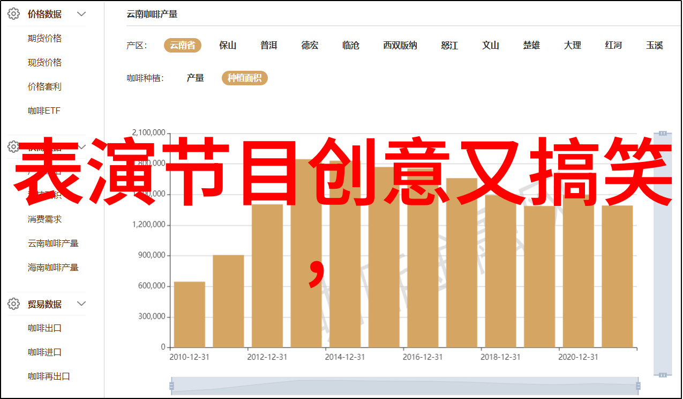Filter the chart by 保山 region

pos(228,46)
